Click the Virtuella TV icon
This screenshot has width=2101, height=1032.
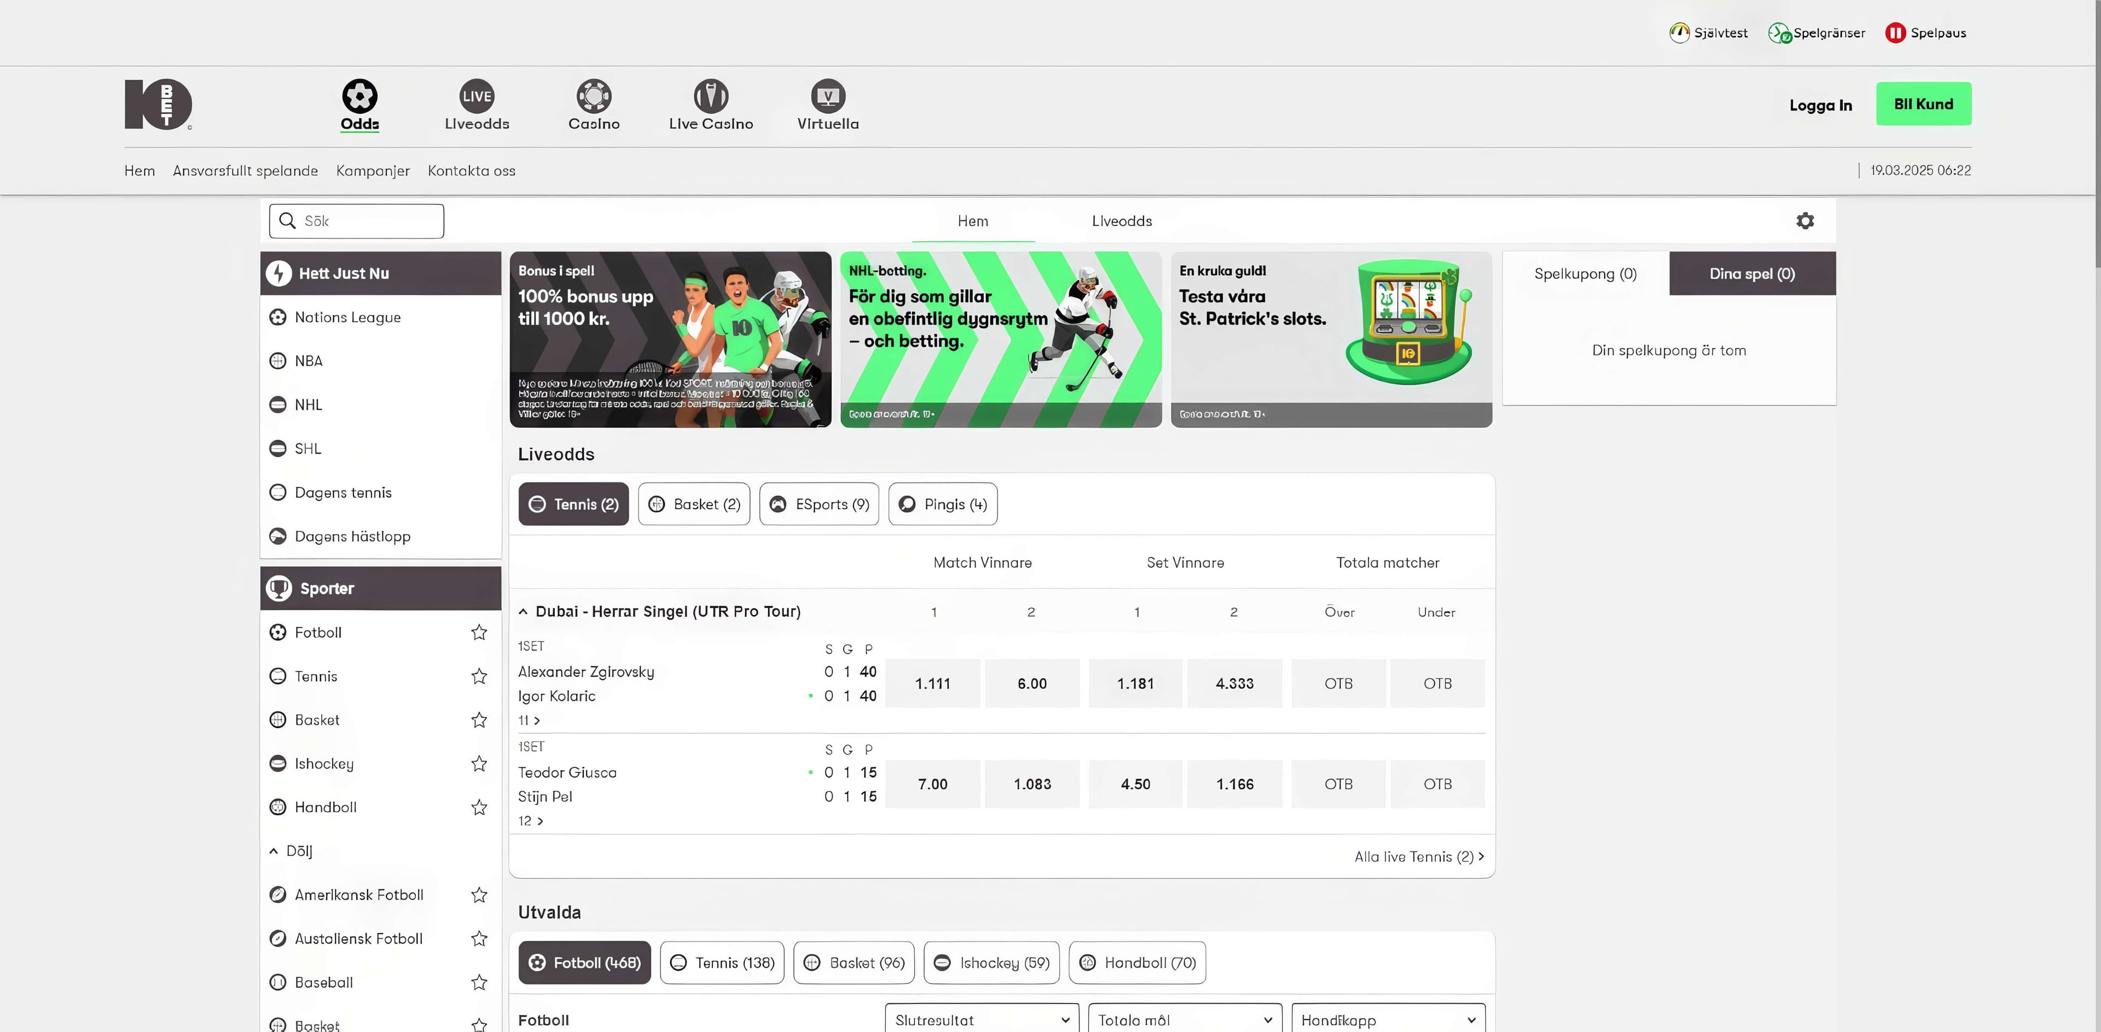(827, 96)
